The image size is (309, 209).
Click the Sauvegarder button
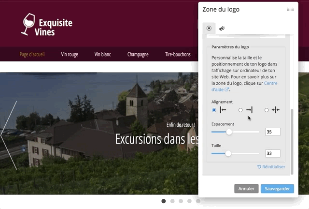[x=277, y=189]
